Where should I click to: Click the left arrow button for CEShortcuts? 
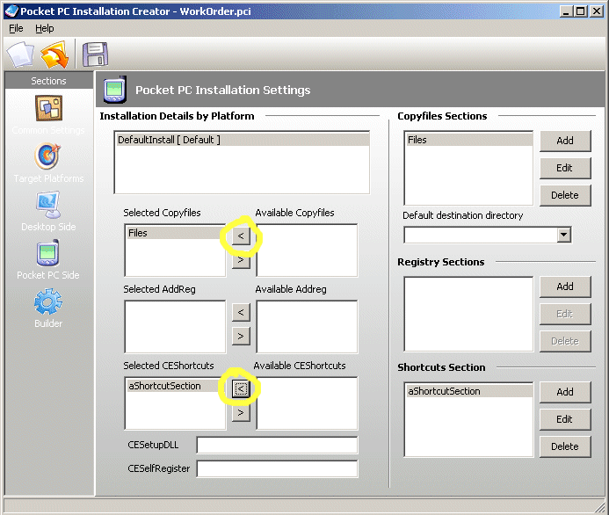pos(241,388)
